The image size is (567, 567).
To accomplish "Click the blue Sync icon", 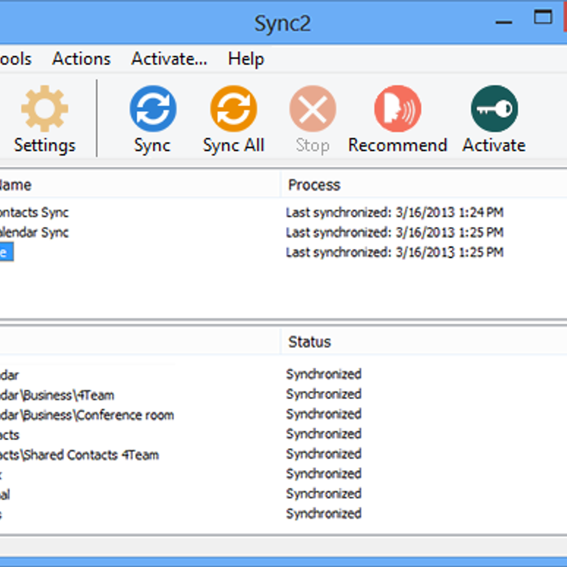I will 153,109.
